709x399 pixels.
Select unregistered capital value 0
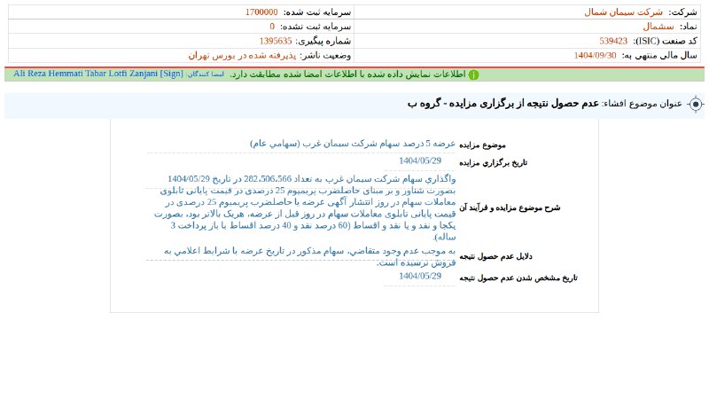tap(272, 27)
